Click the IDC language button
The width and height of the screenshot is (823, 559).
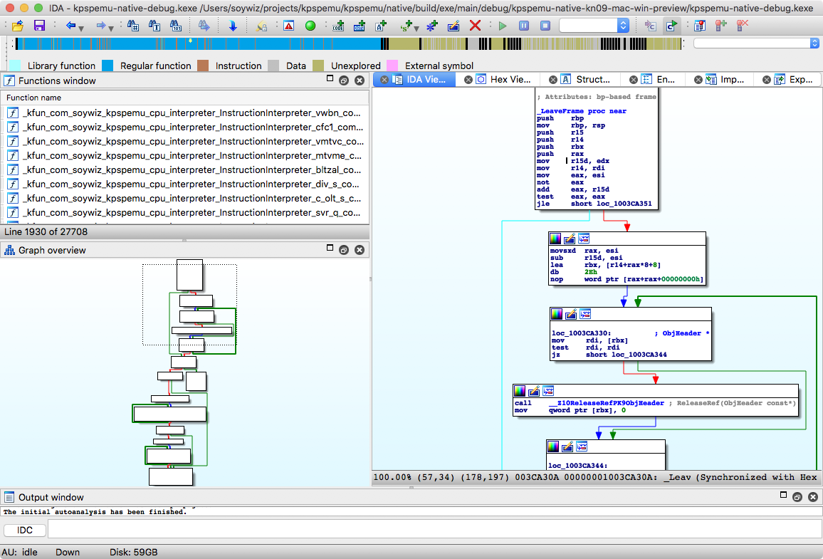25,531
